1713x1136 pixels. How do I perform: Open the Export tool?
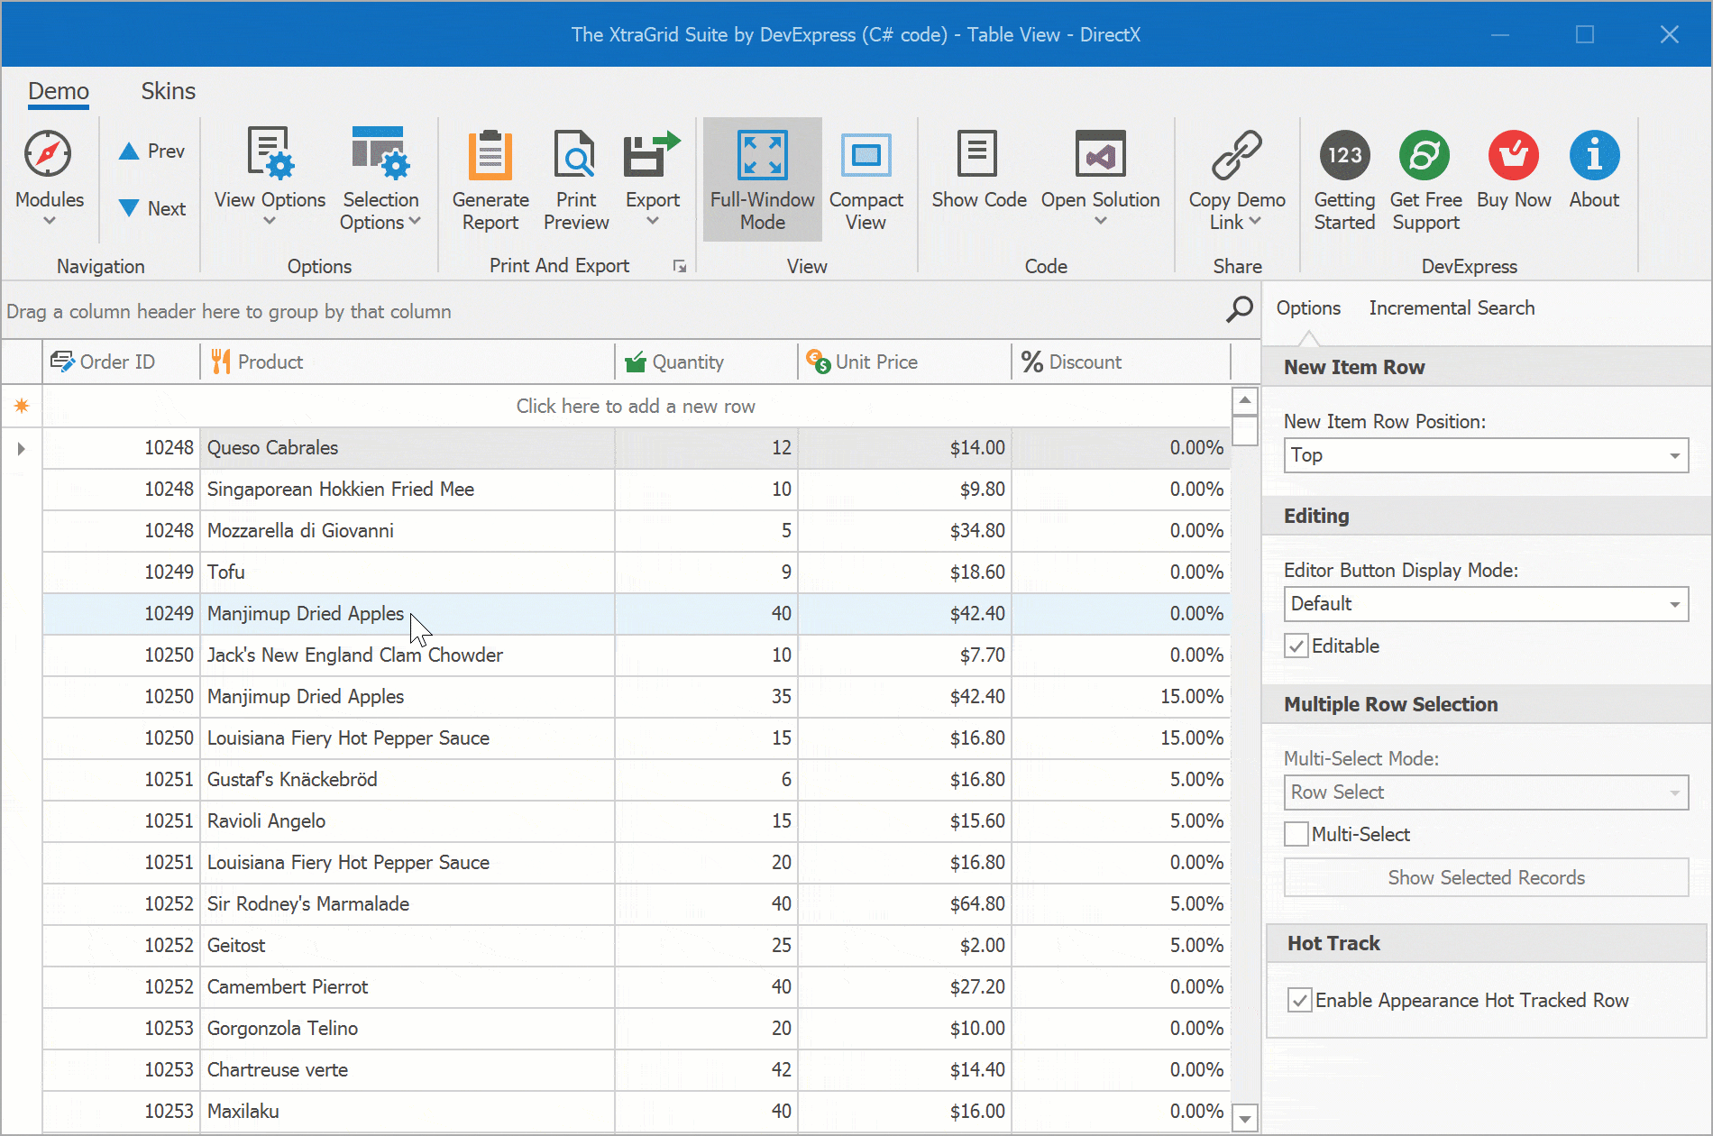pyautogui.click(x=651, y=176)
